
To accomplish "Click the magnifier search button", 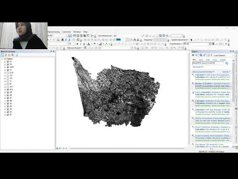I will pyautogui.click(x=227, y=63).
